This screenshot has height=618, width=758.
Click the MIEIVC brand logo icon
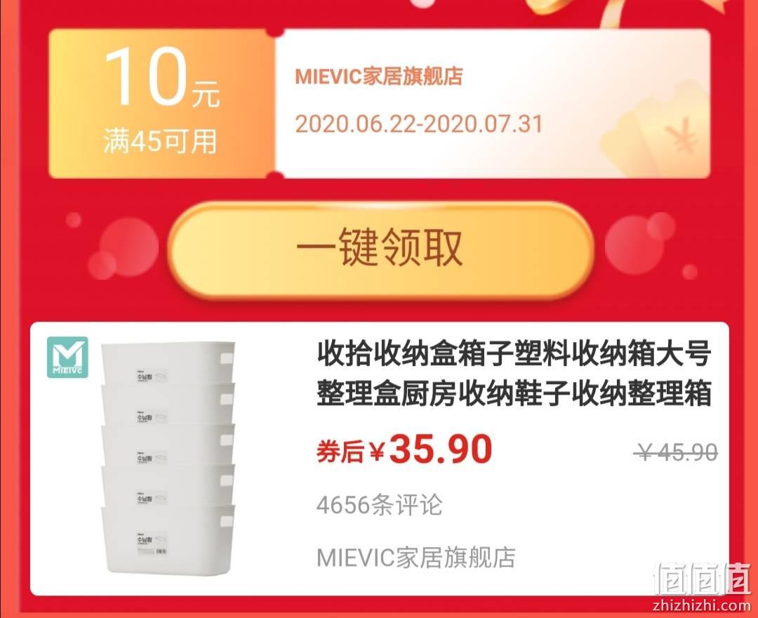67,357
